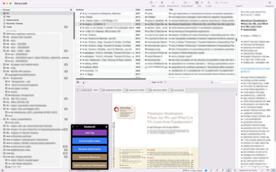Viewport: 276px width, 172px height.
Task: Open a new tab with the plus button
Action: (78, 90)
